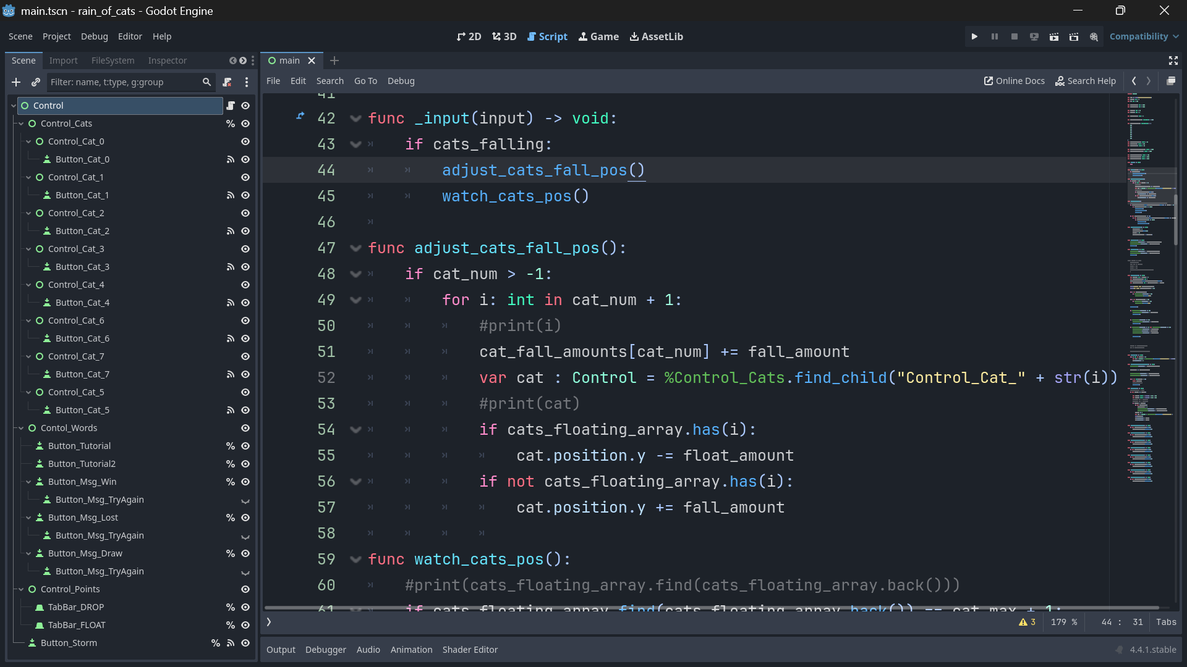Screen dimensions: 1187x667
Task: Click the horizontal scrollbar of code editor
Action: click(711, 608)
